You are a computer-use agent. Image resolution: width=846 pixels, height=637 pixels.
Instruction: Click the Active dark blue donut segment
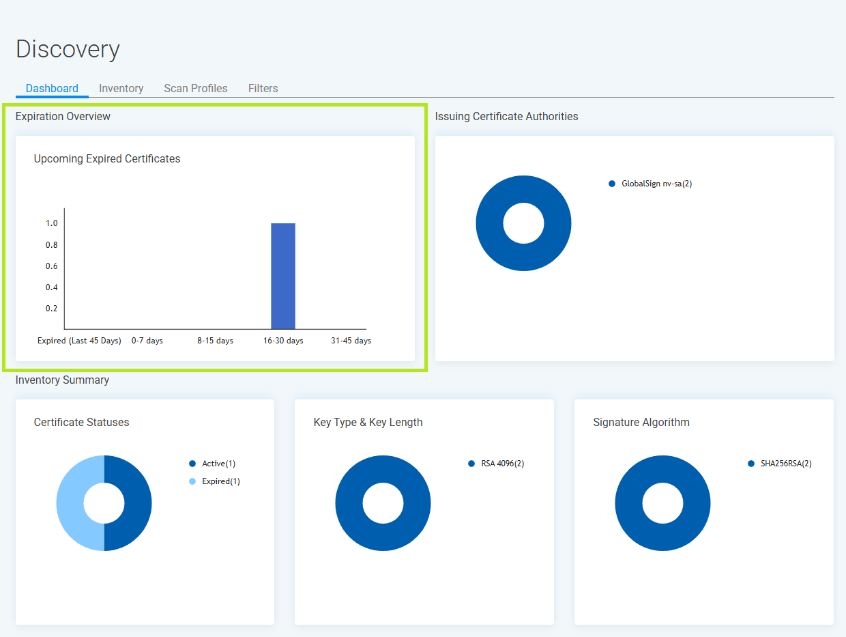pyautogui.click(x=138, y=503)
